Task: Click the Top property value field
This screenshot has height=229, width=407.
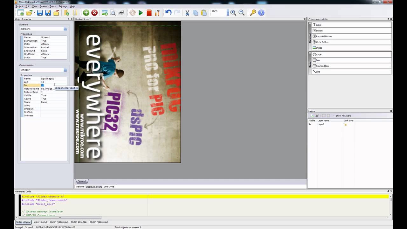Action: pyautogui.click(x=53, y=85)
